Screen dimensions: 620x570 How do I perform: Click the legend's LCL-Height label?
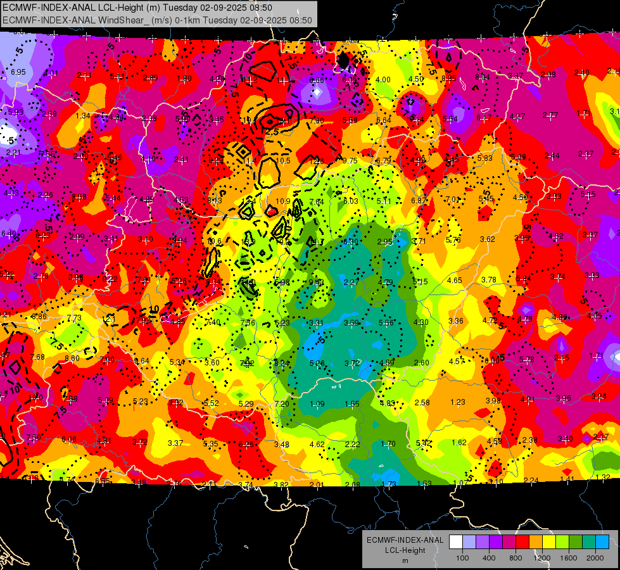pyautogui.click(x=405, y=550)
